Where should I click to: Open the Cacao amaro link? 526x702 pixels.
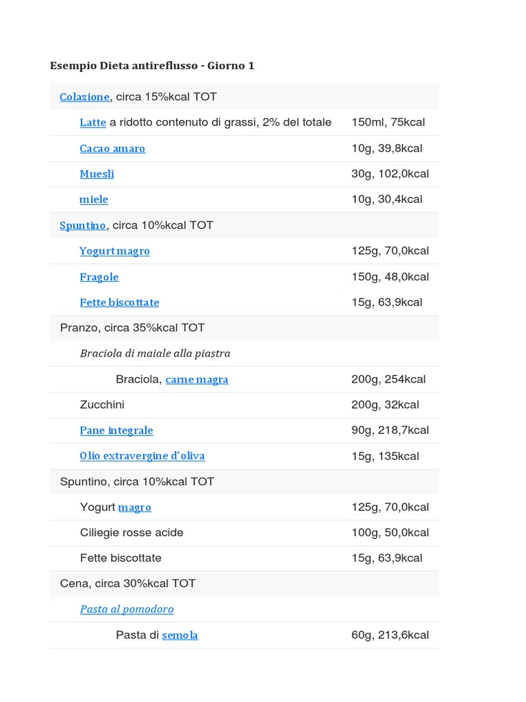click(112, 149)
